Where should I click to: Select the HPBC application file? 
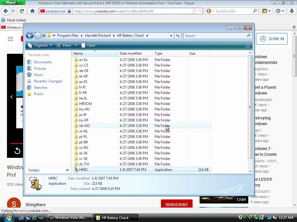(x=142, y=169)
